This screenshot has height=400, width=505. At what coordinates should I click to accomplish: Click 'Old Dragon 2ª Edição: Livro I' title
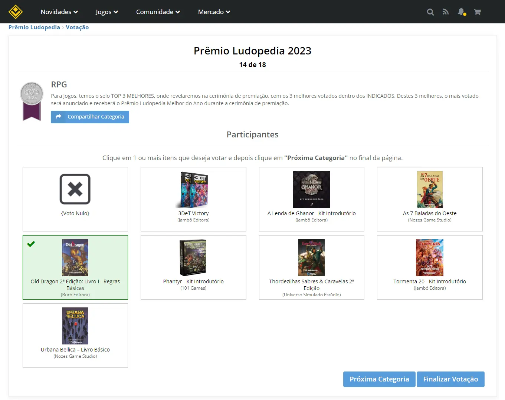pos(75,285)
